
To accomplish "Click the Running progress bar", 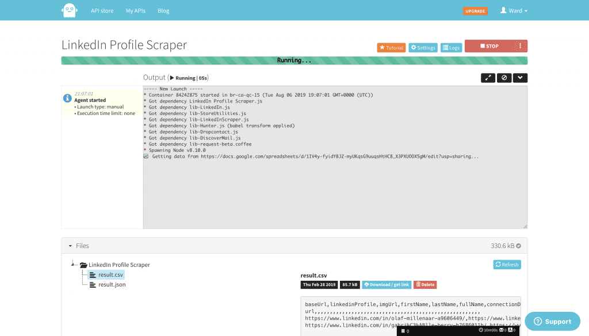I will click(x=294, y=60).
